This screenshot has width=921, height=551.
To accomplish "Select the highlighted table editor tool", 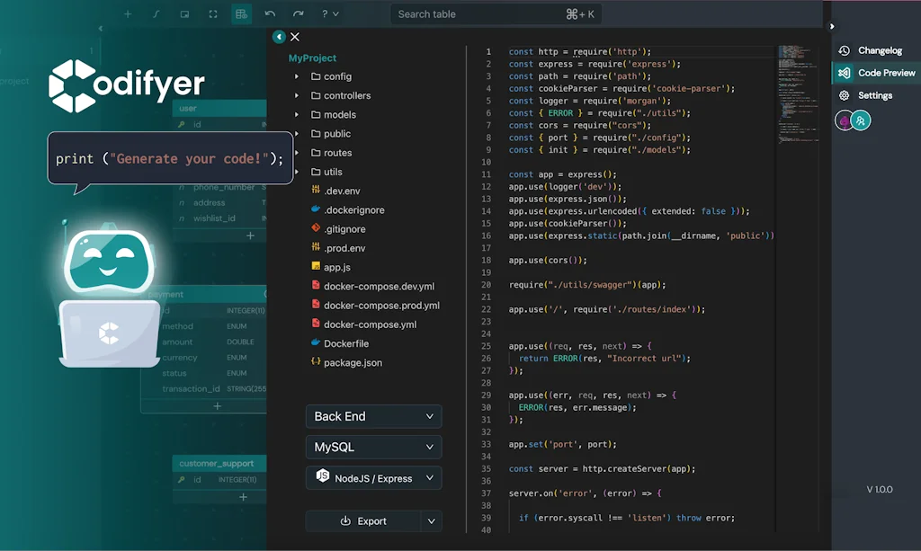I will [x=241, y=13].
